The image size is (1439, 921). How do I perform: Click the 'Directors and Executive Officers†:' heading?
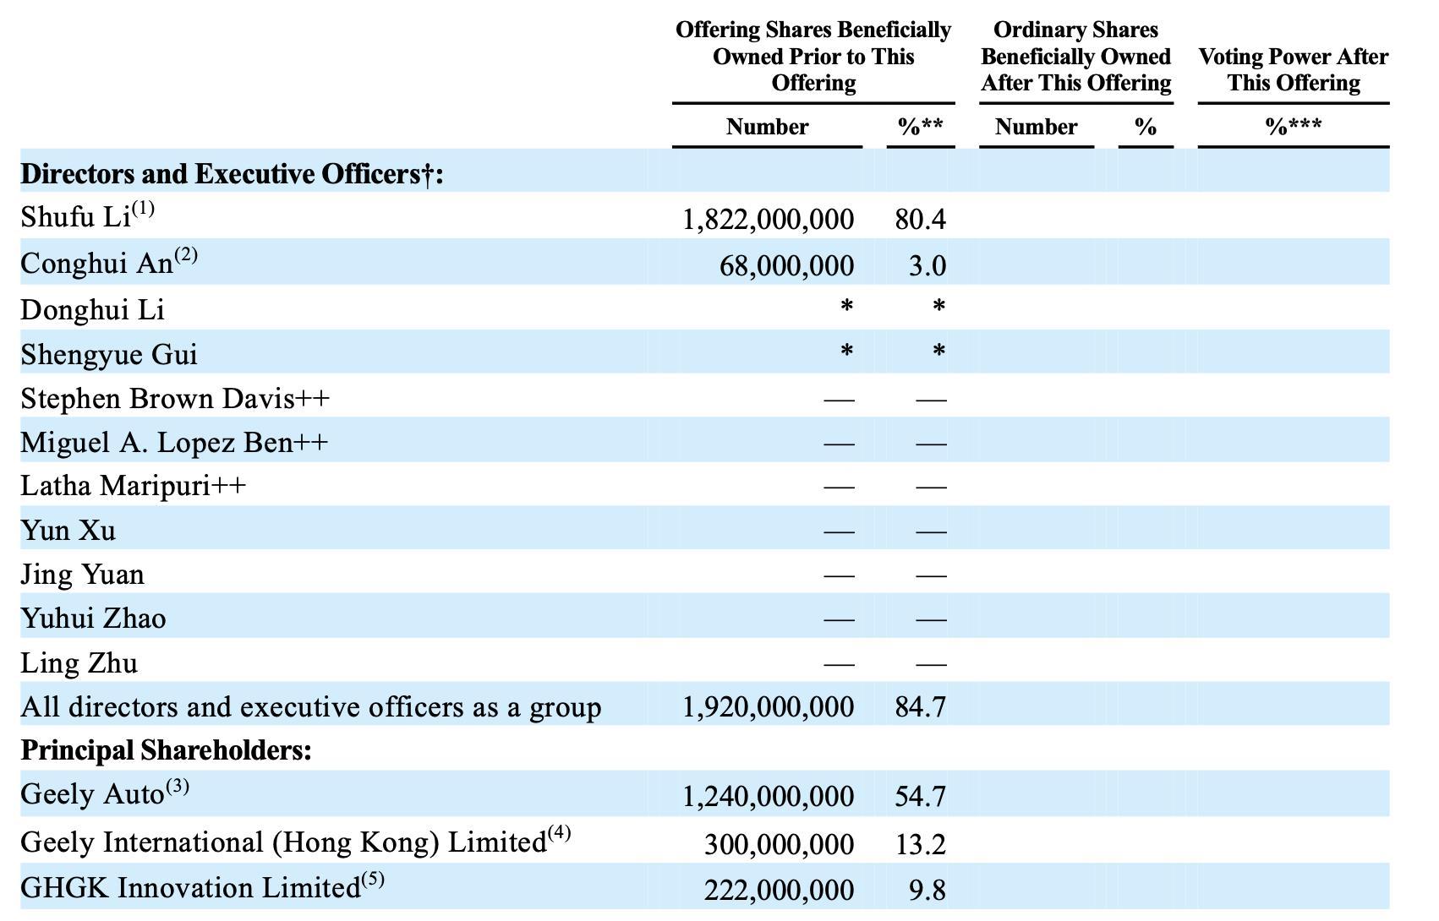pyautogui.click(x=232, y=173)
